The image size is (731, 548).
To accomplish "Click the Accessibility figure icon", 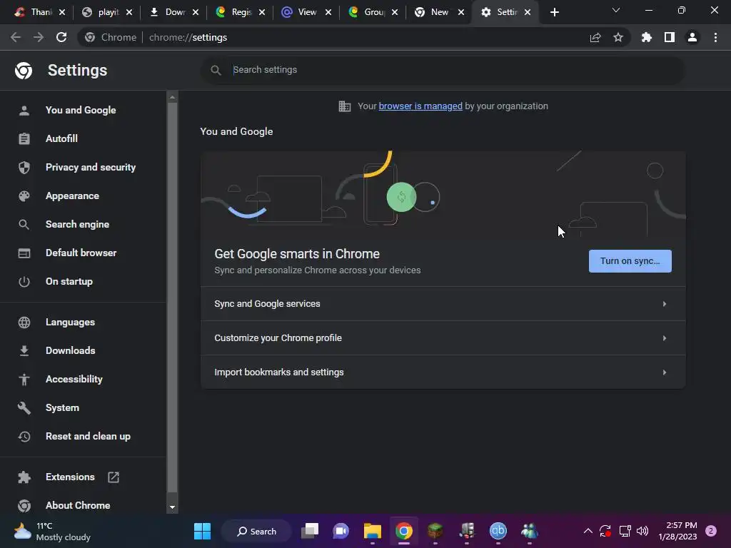I will 24,380.
